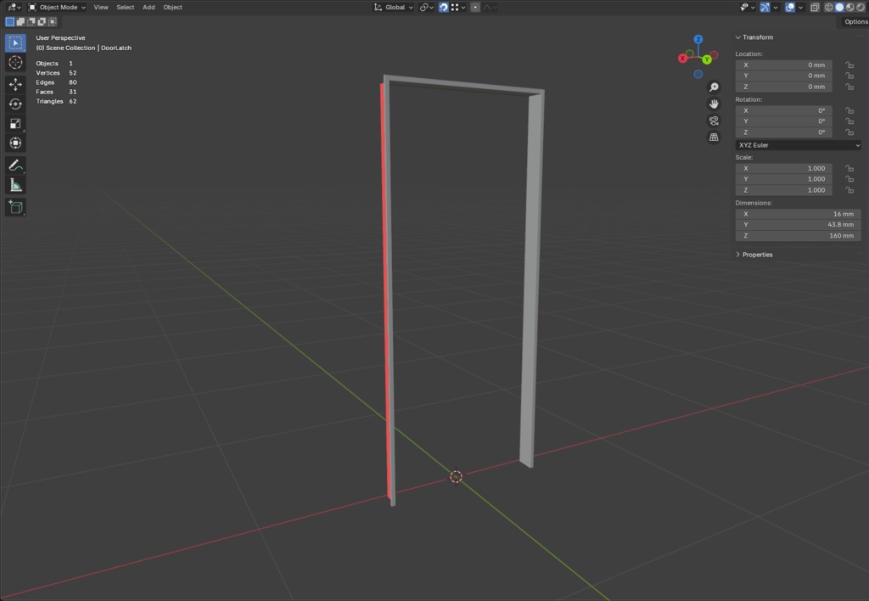Lock Location X value
869x601 pixels.
point(849,65)
